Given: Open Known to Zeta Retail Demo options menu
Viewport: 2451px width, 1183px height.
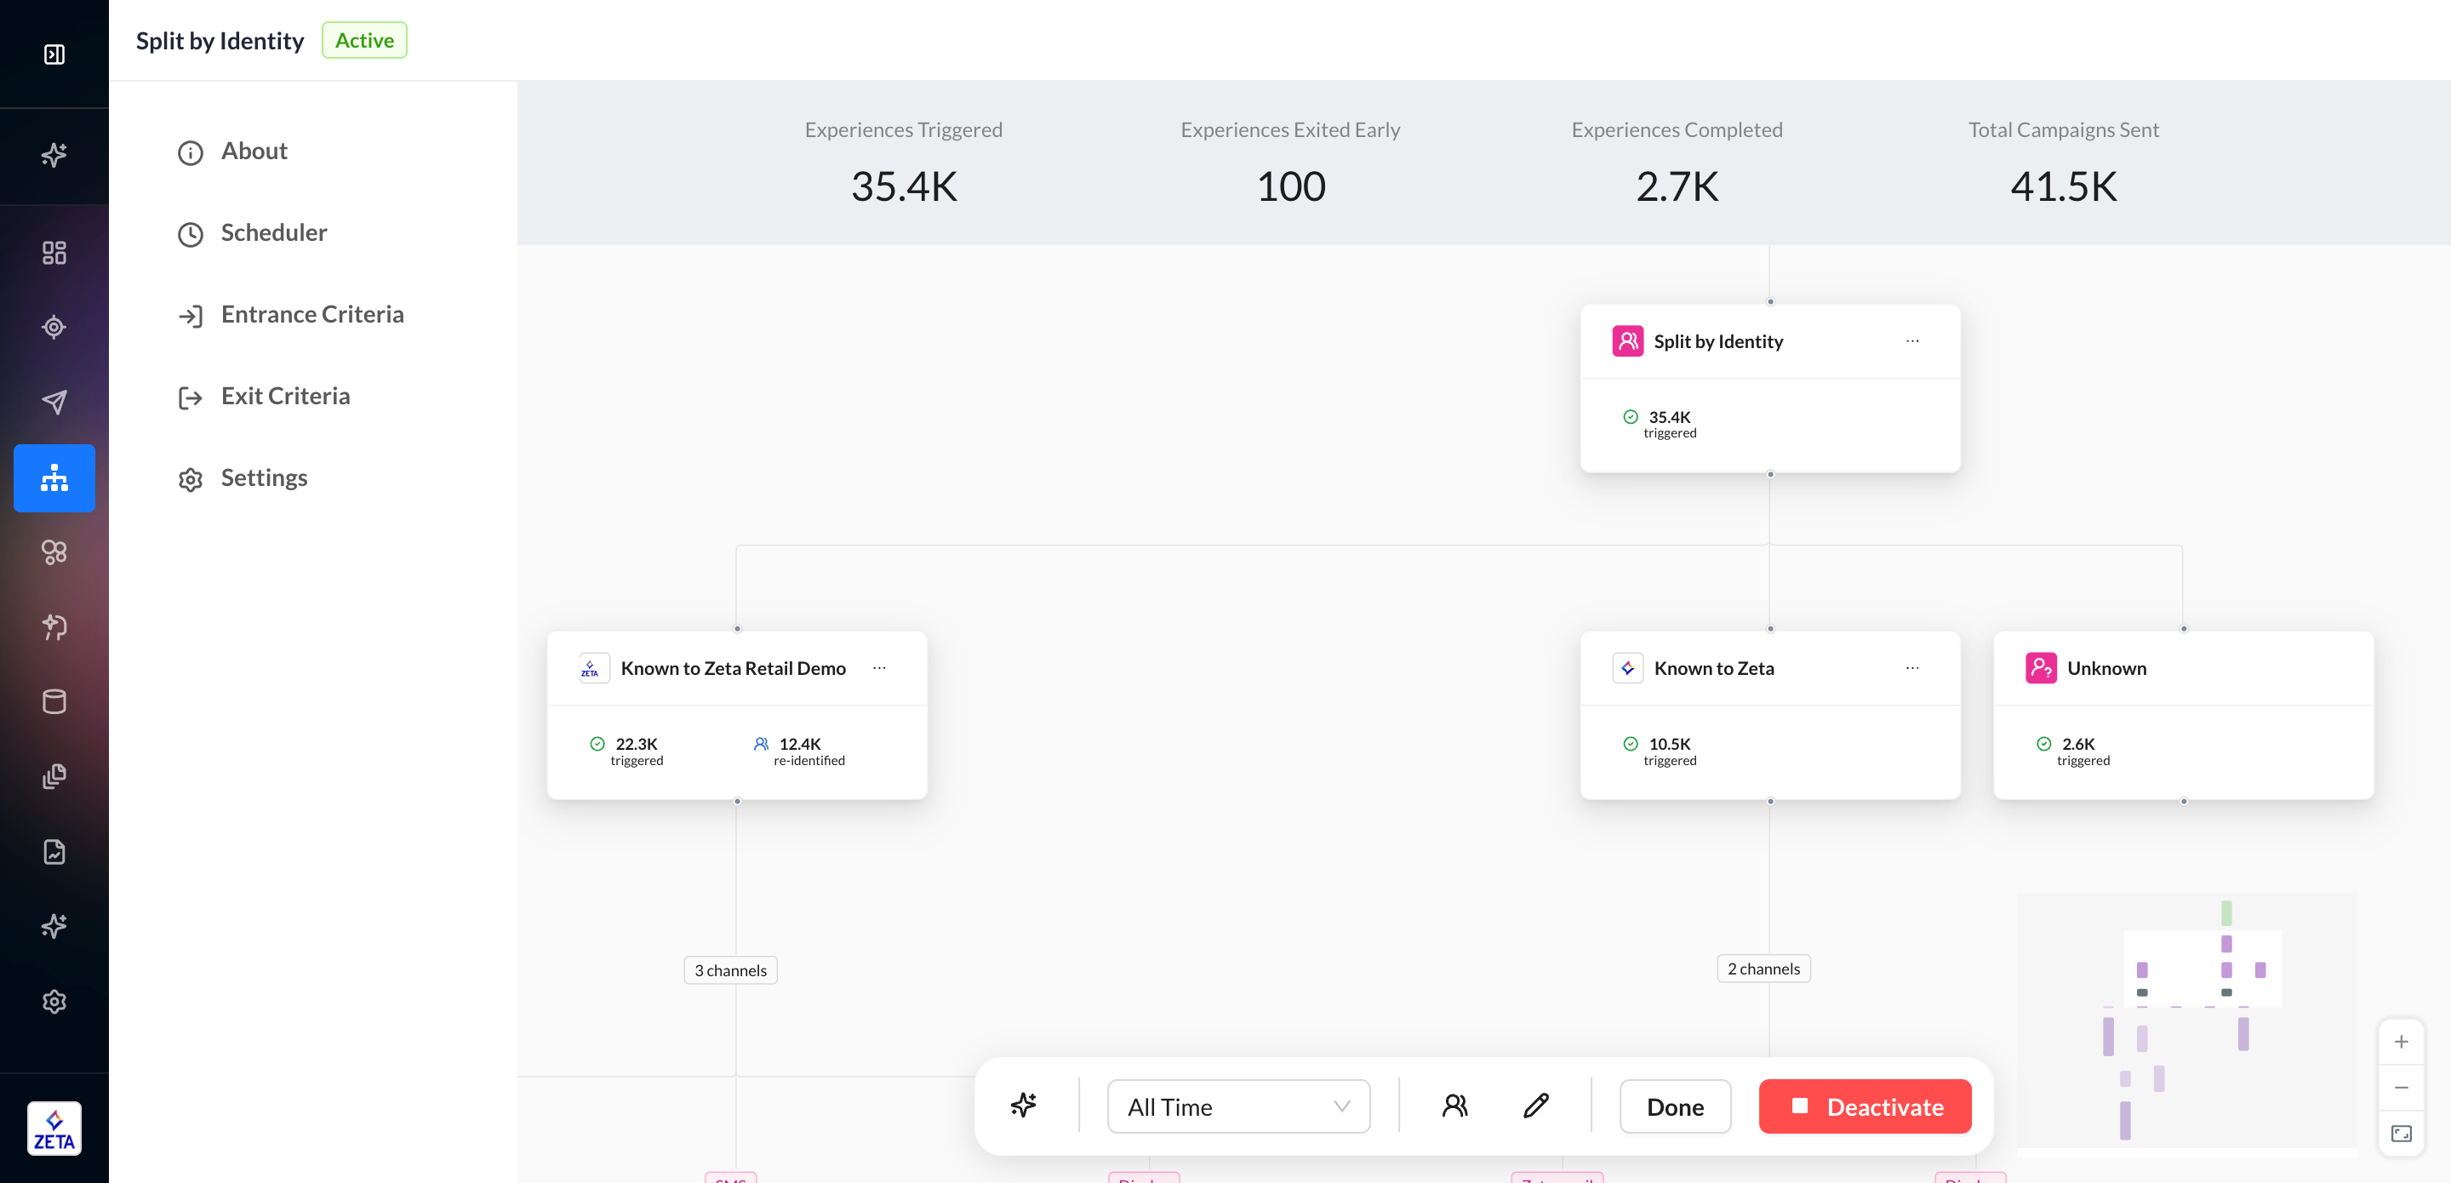Looking at the screenshot, I should coord(879,668).
